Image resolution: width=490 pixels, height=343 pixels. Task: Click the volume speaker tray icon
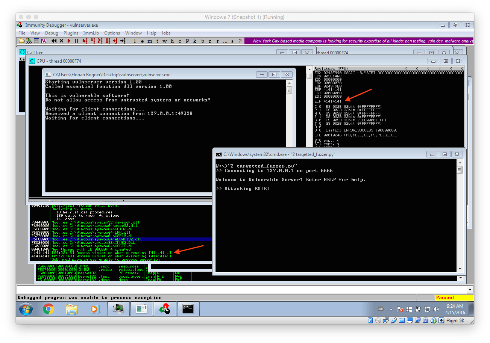436,310
